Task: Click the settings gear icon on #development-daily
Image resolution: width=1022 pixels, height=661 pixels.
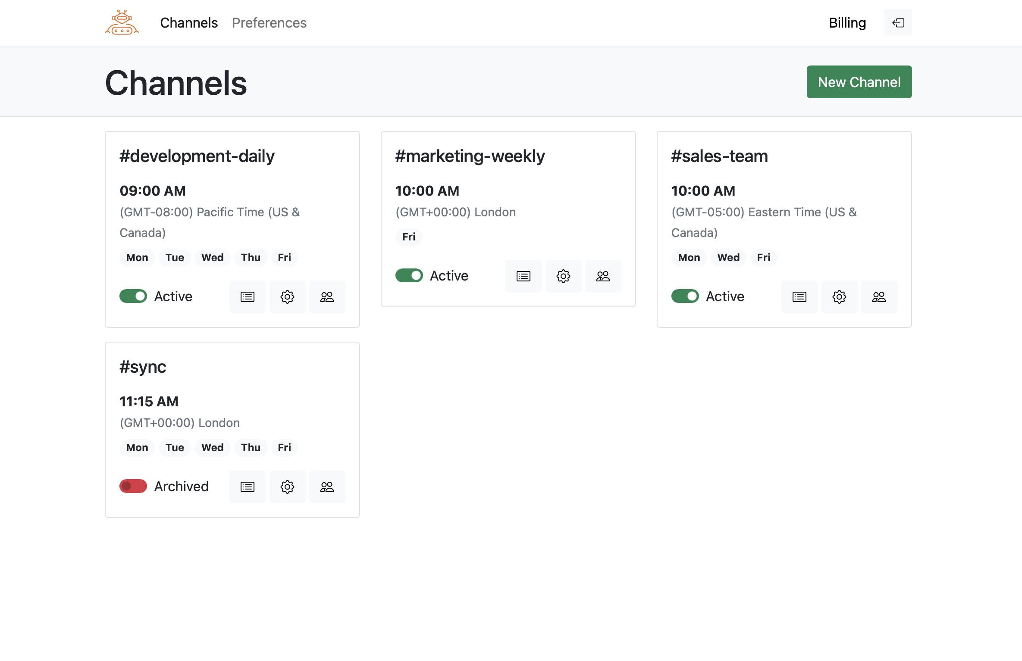Action: click(288, 296)
